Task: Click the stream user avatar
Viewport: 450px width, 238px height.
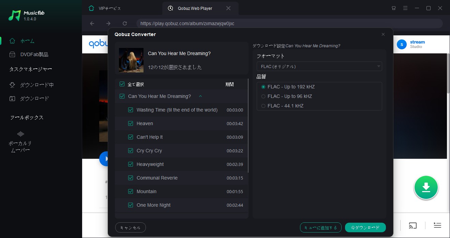Action: coord(402,44)
